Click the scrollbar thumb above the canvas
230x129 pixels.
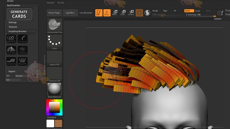pos(217,19)
